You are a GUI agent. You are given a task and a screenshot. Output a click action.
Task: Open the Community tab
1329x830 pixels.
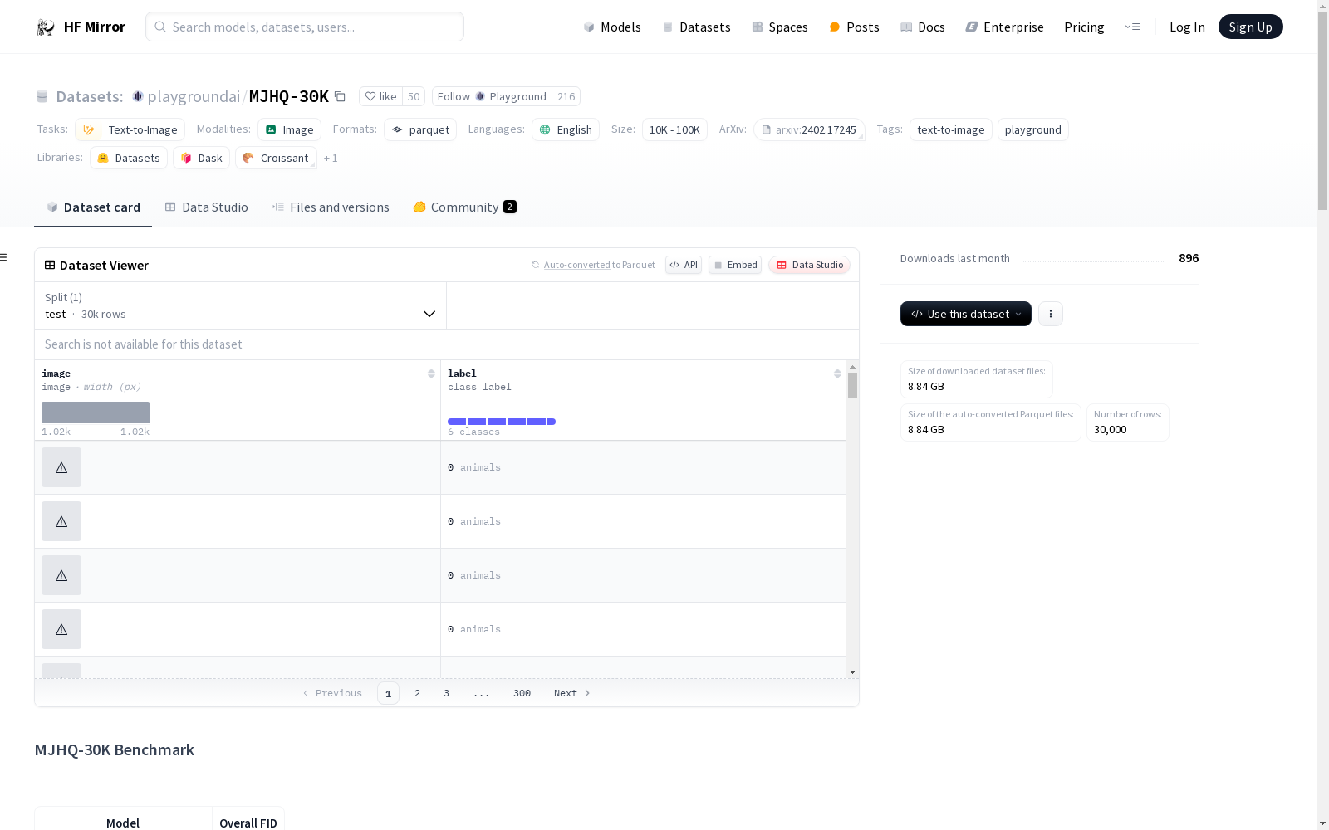click(464, 207)
